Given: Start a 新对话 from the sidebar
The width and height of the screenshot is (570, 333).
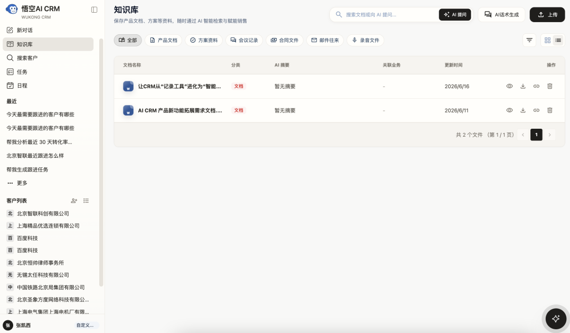Looking at the screenshot, I should 48,30.
